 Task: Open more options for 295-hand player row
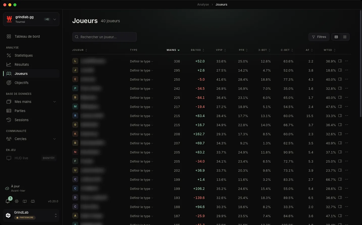(x=347, y=70)
